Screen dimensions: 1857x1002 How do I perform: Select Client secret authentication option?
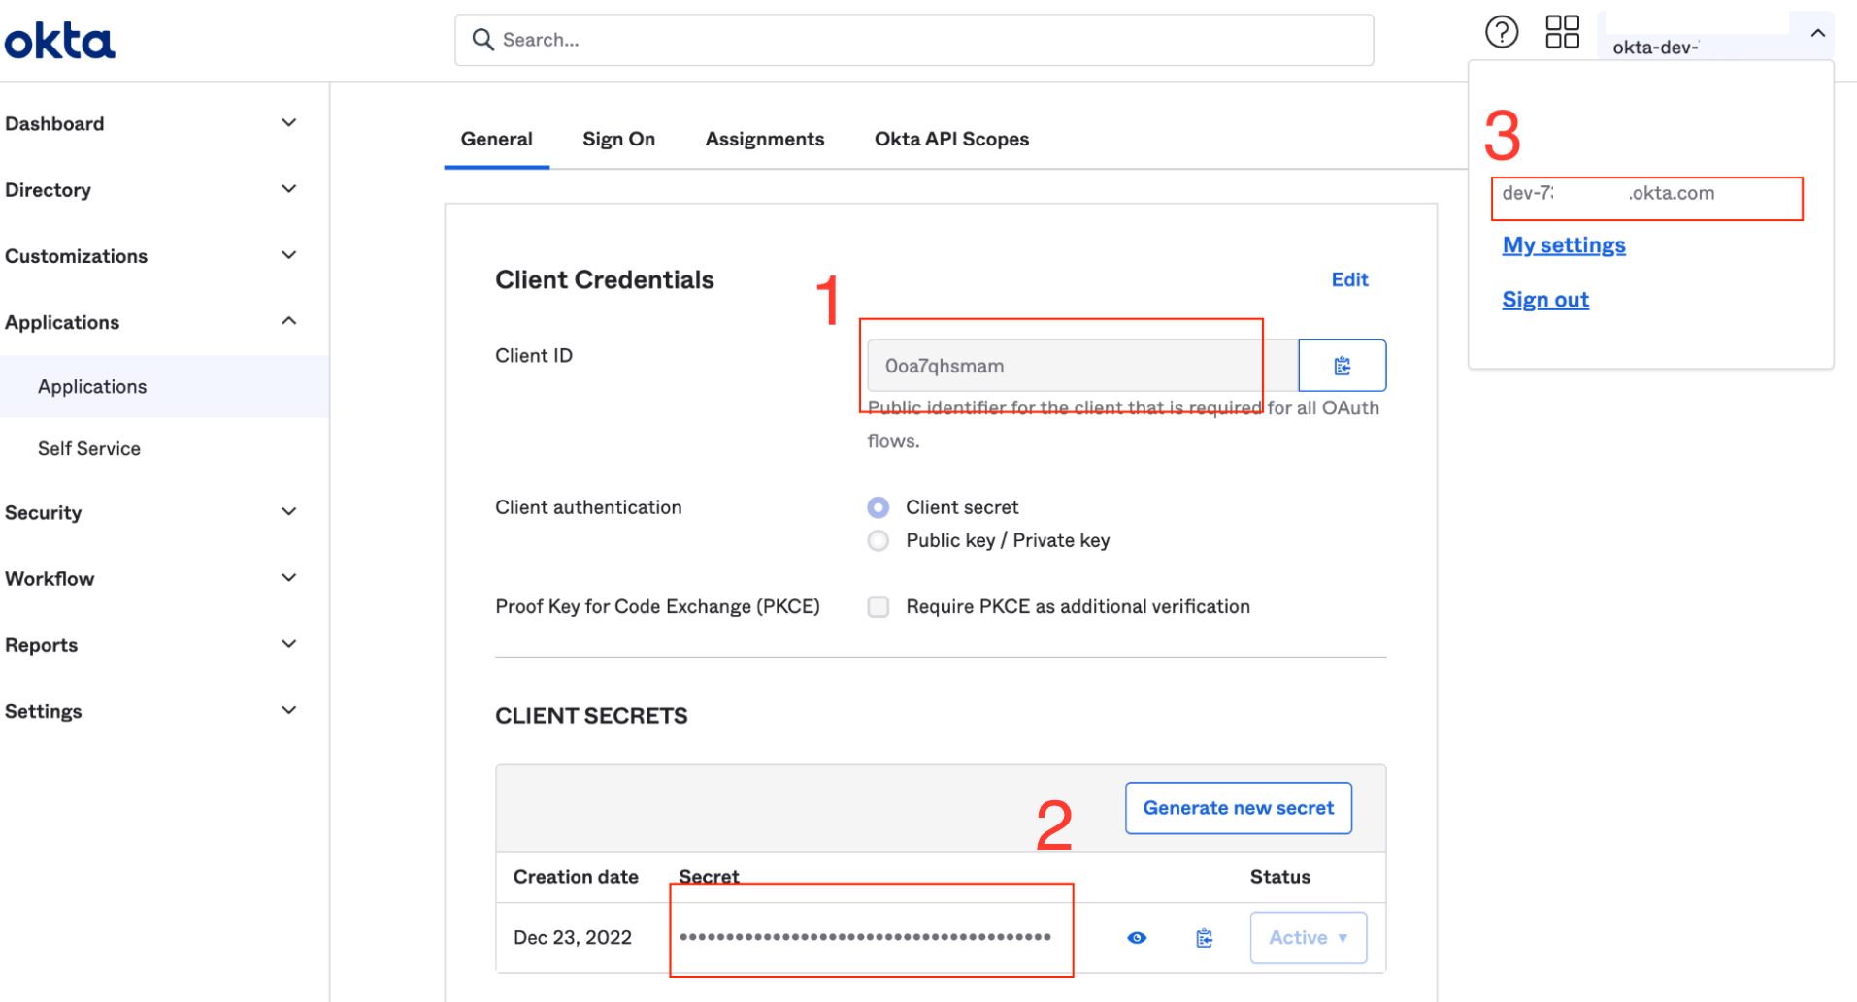pyautogui.click(x=878, y=507)
